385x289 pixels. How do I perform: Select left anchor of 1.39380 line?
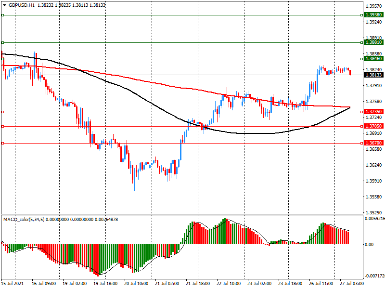(3, 15)
